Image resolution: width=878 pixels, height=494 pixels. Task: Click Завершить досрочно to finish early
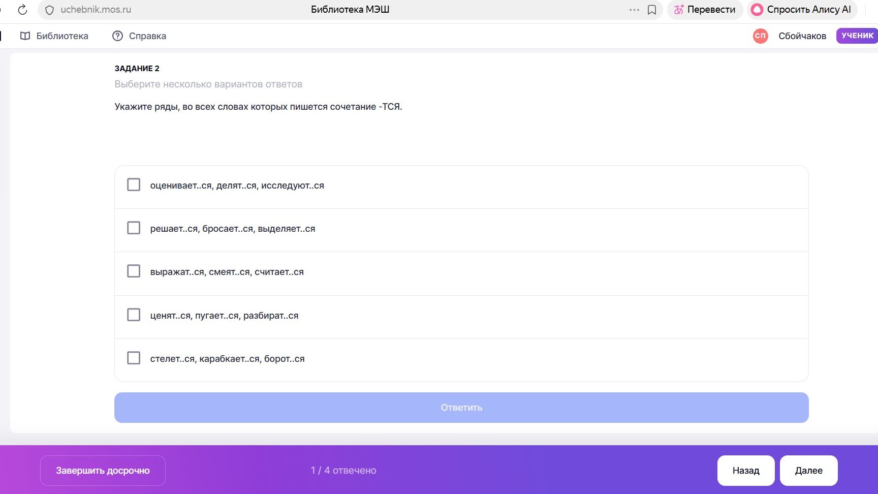point(103,471)
